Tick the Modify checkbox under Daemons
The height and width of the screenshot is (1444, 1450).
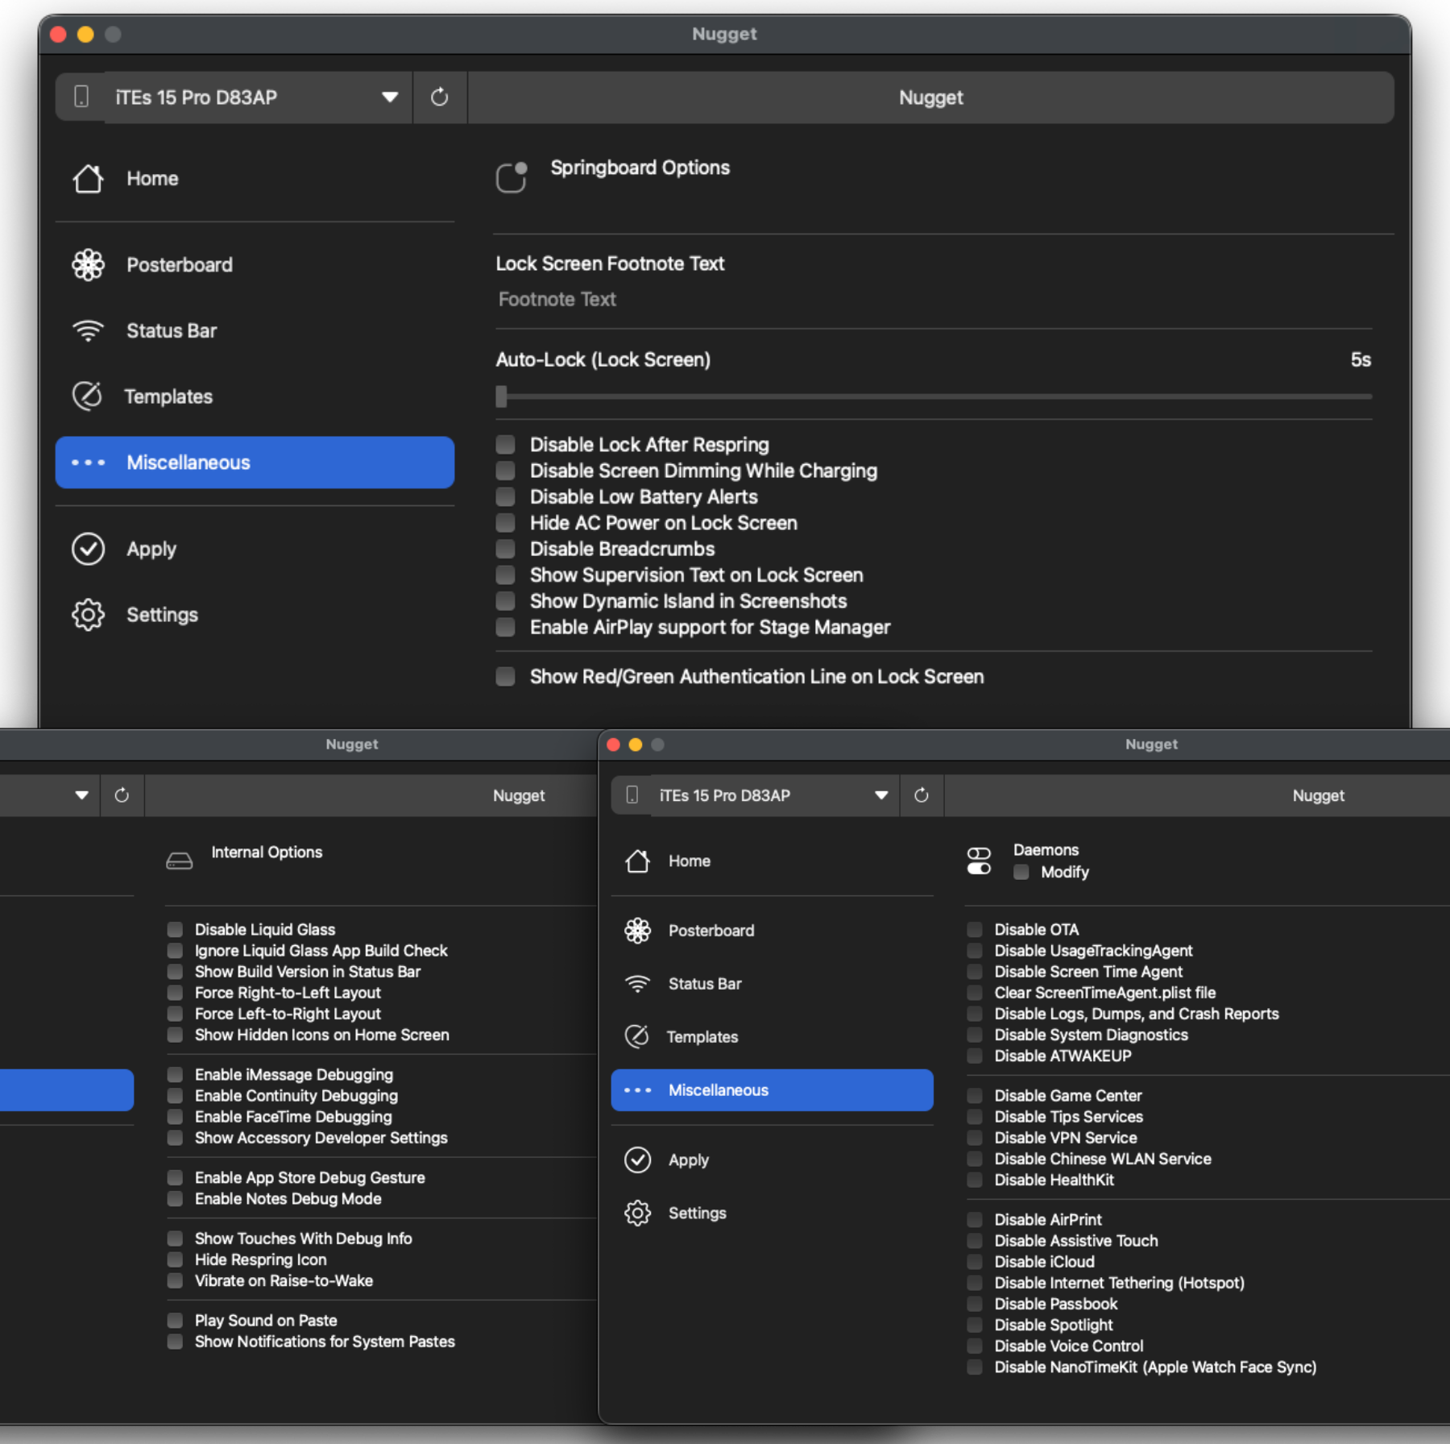click(x=1021, y=872)
